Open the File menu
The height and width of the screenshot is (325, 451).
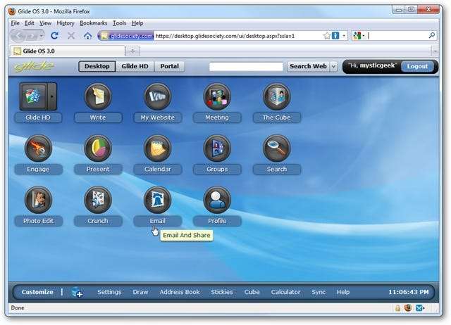pos(16,23)
